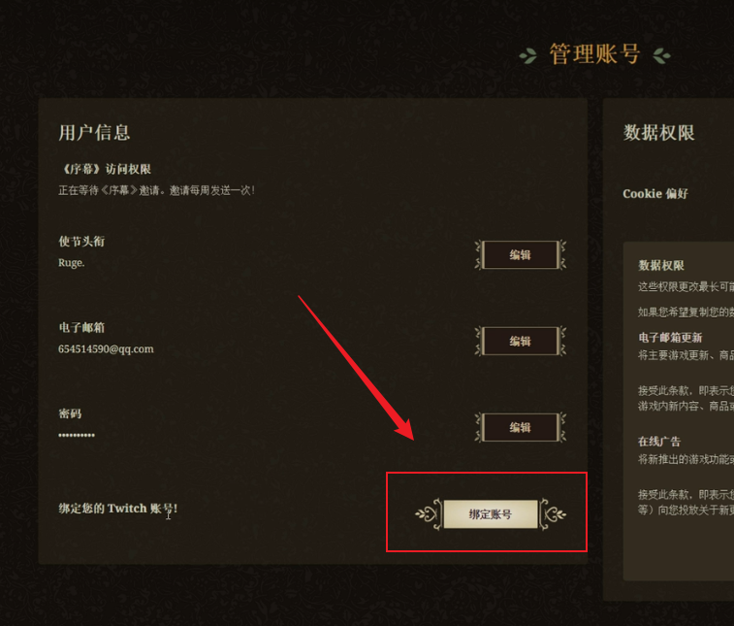Click the right leaf ornament beside 管理账号

point(661,55)
